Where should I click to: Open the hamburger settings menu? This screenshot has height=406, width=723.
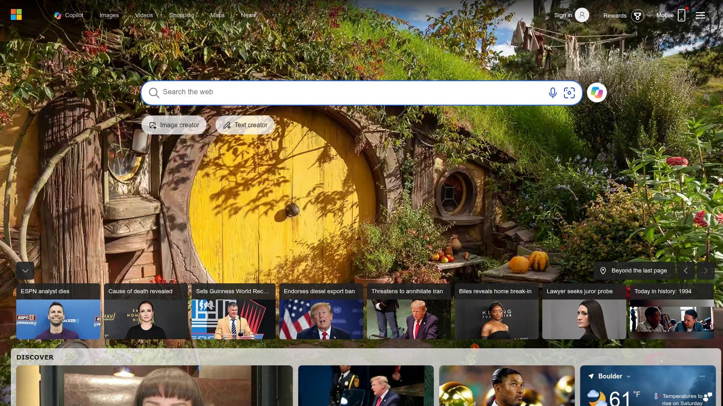coord(700,15)
